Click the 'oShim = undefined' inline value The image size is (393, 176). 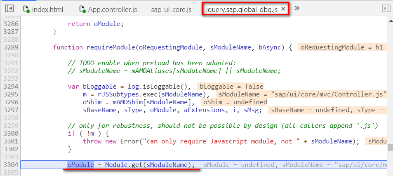tap(234, 102)
